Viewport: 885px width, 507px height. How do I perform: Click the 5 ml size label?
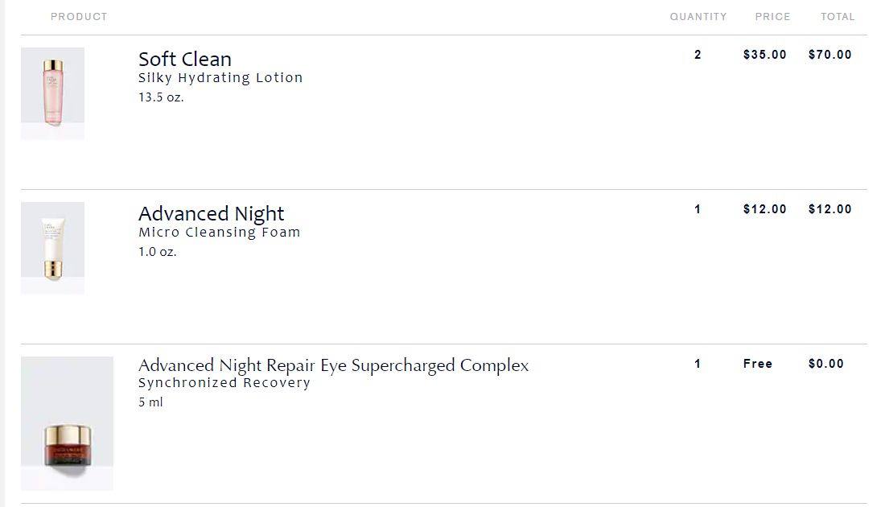point(150,402)
